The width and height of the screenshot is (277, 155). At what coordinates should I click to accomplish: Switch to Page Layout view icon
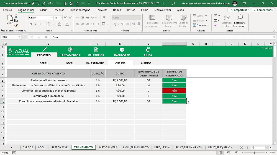coord(228,153)
